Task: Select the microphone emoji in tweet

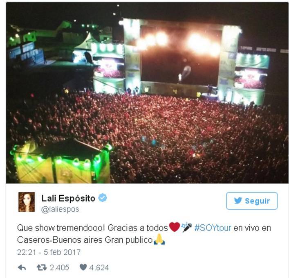Action: (187, 227)
